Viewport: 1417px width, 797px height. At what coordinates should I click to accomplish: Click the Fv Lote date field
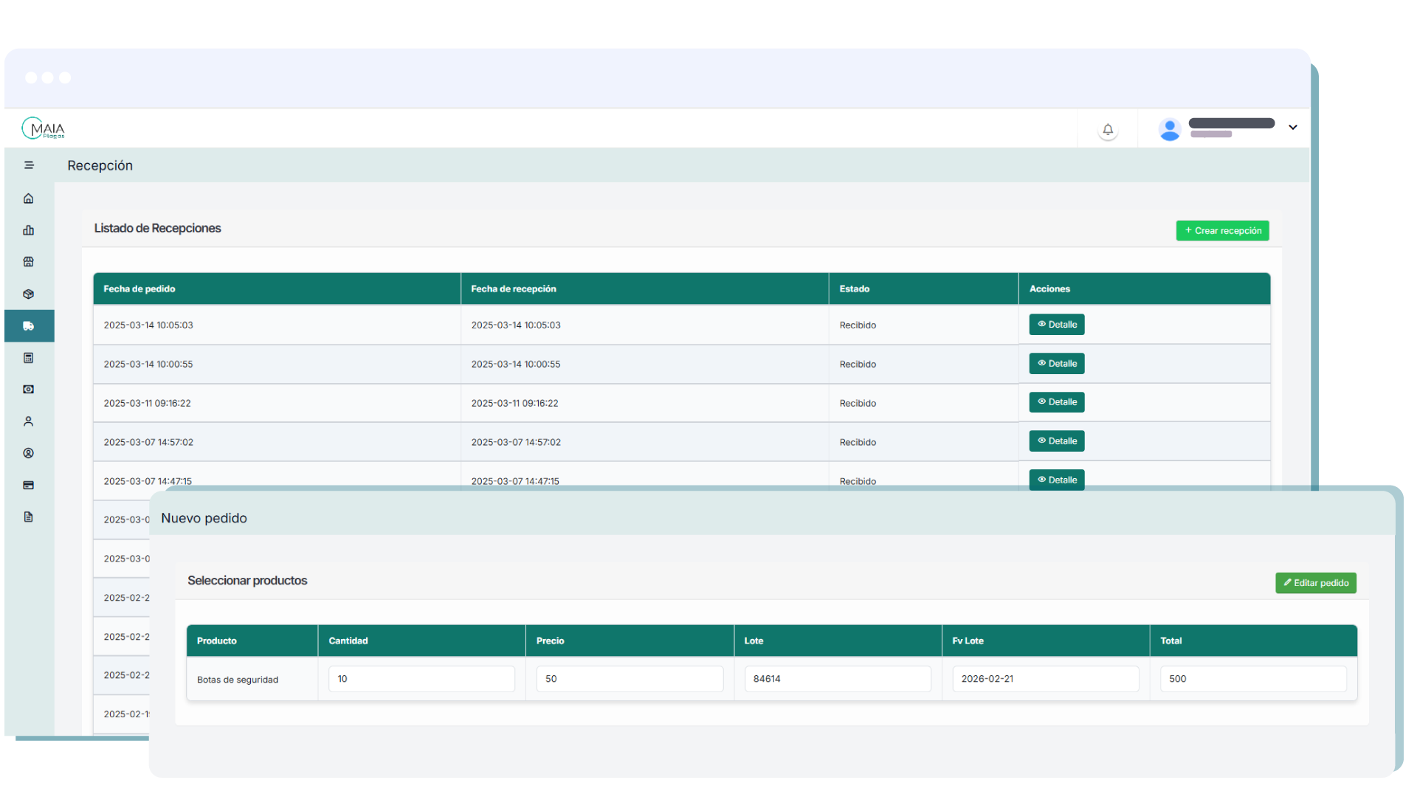[x=1045, y=679]
